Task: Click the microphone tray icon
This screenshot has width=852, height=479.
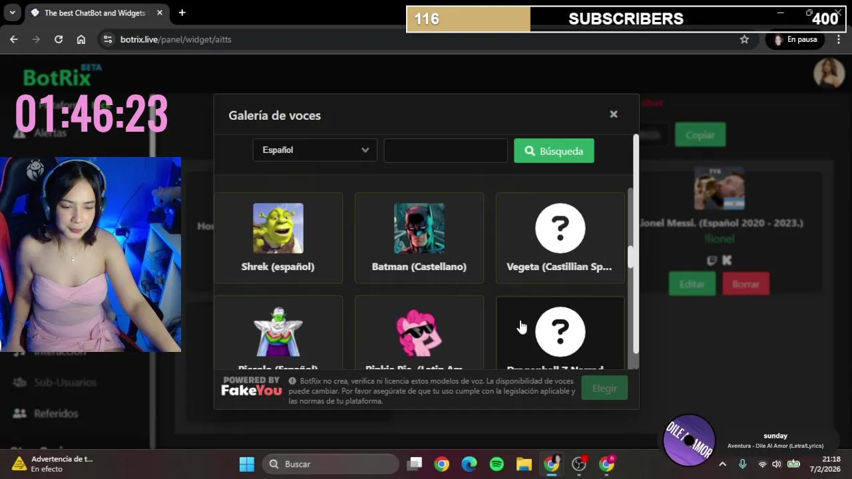Action: tap(743, 464)
